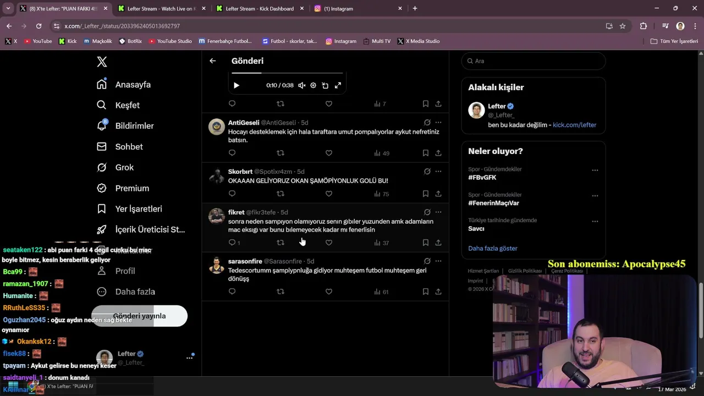View analytics on Skorbırt's comment
This screenshot has height=396, width=704.
pyautogui.click(x=381, y=194)
